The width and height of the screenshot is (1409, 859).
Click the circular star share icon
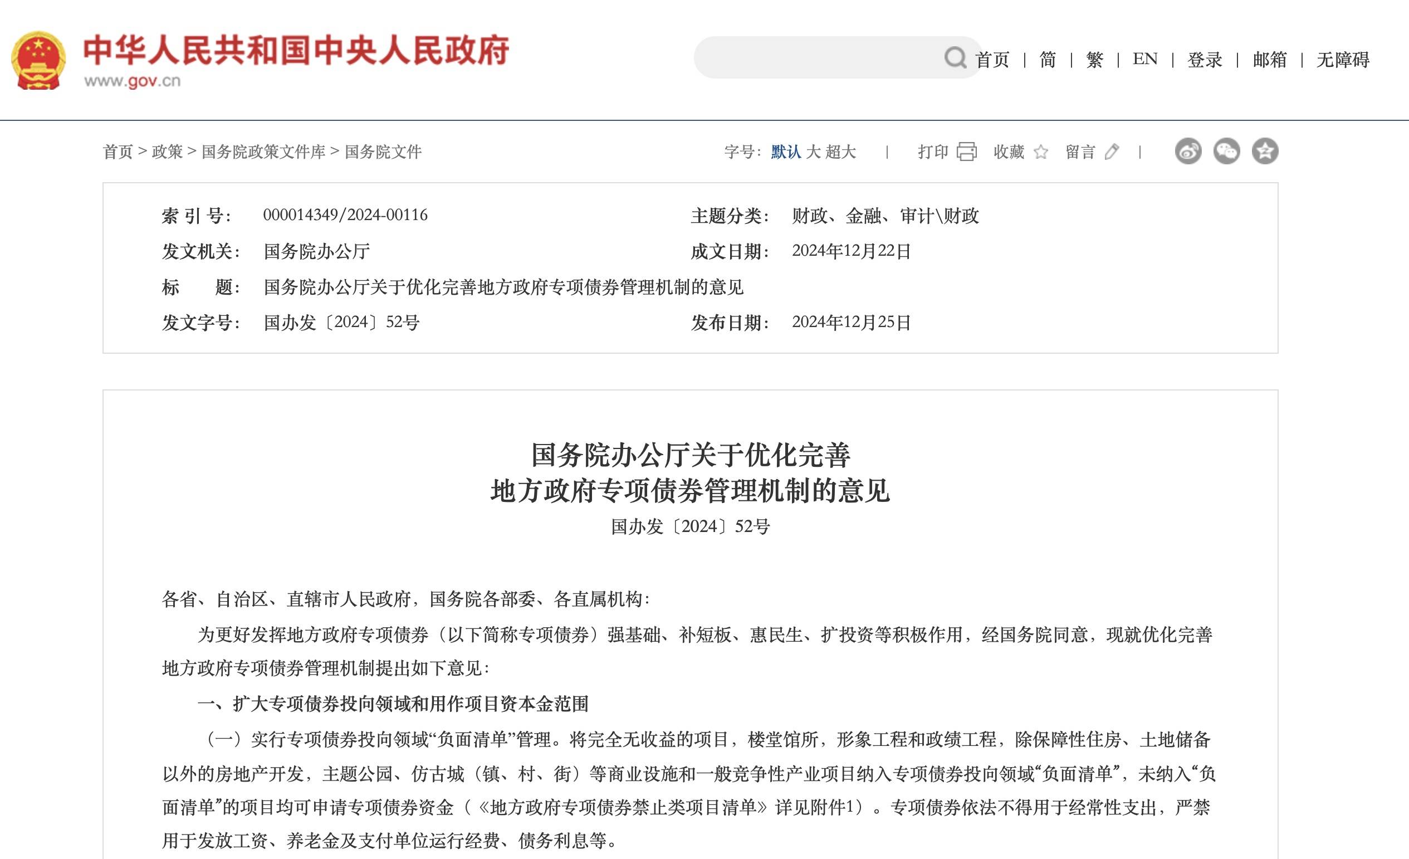(1267, 151)
